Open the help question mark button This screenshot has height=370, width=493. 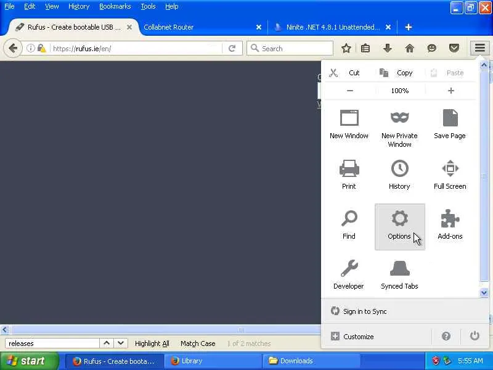446,336
